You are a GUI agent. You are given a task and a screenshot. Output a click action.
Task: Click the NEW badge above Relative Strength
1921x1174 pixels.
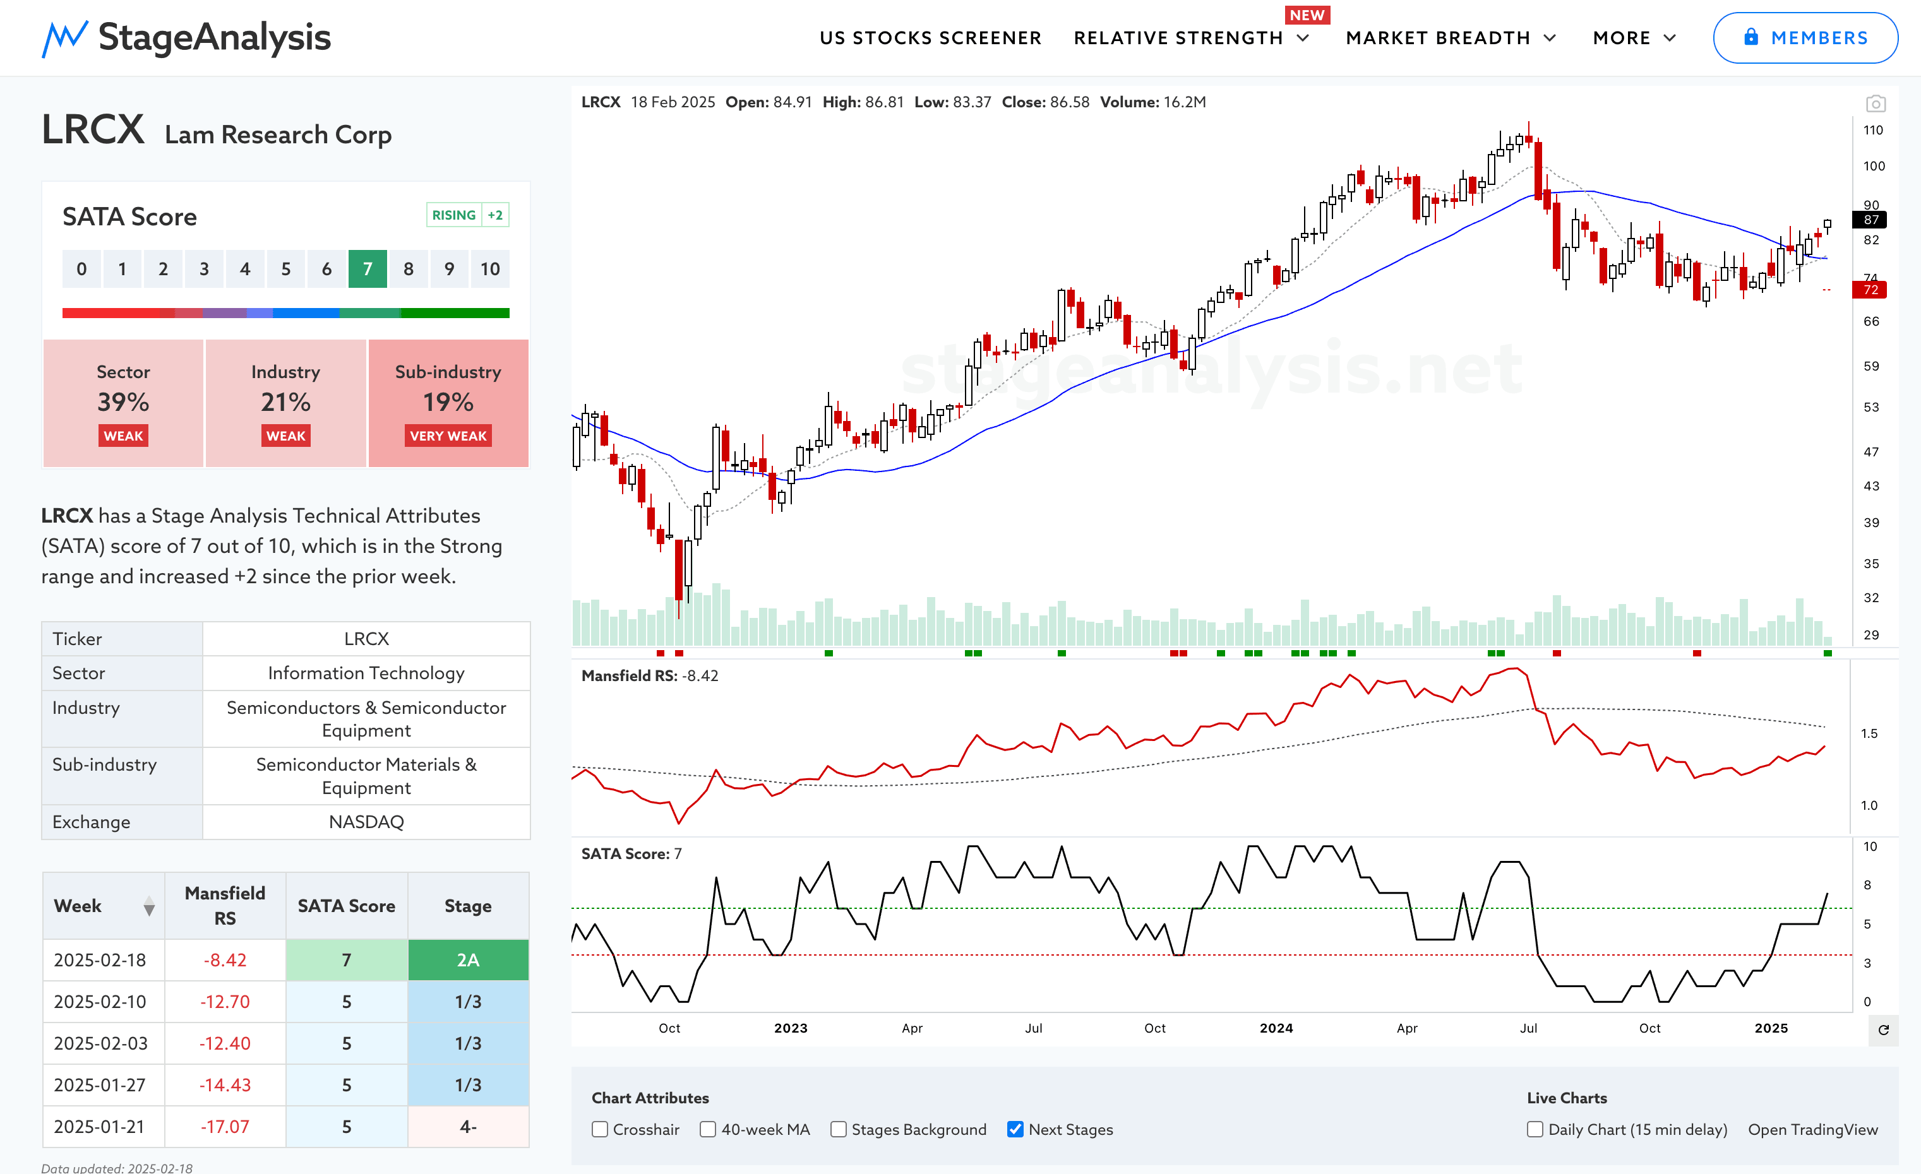[1307, 15]
